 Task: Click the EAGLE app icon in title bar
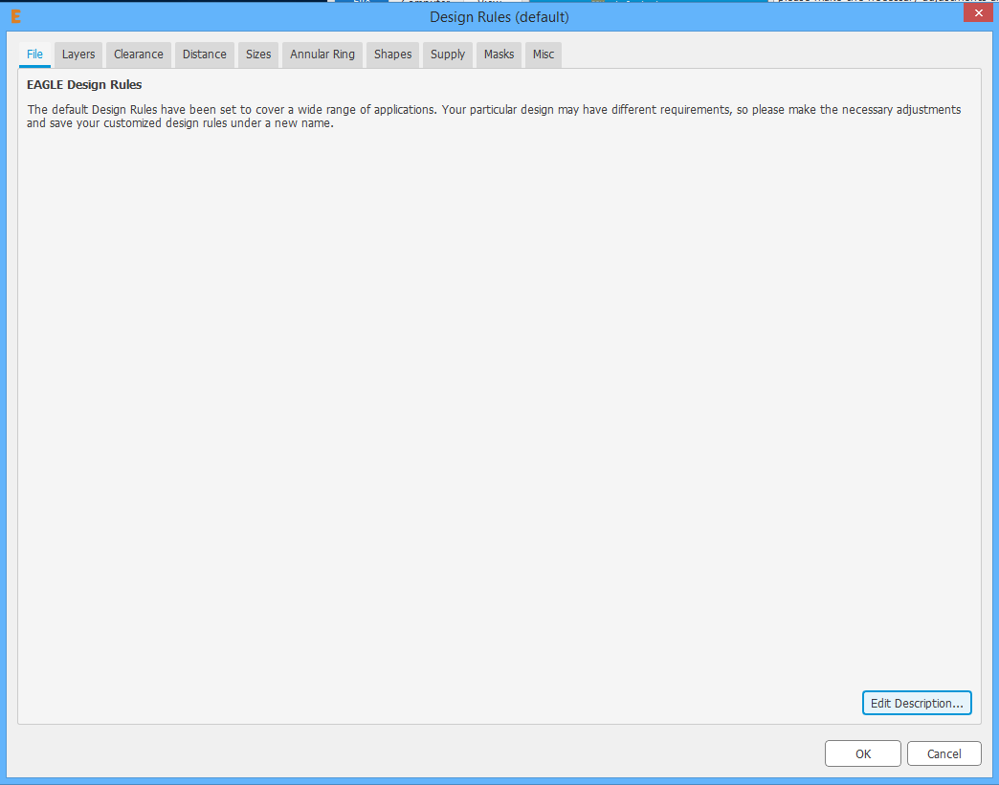(x=16, y=16)
